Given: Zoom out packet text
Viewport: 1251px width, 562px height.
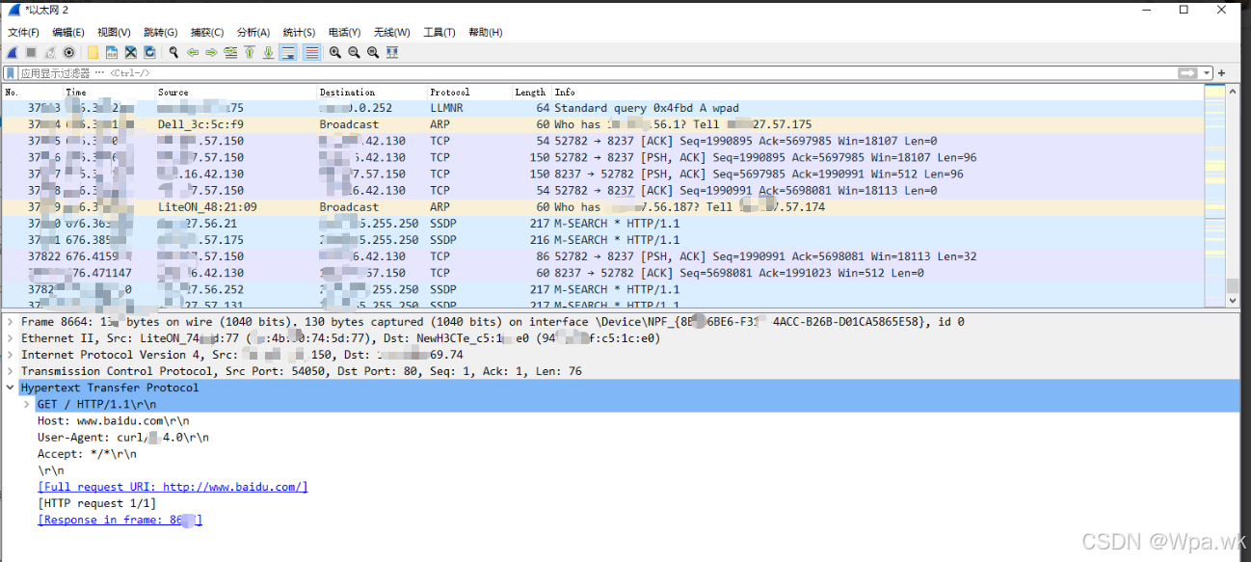Looking at the screenshot, I should point(354,52).
